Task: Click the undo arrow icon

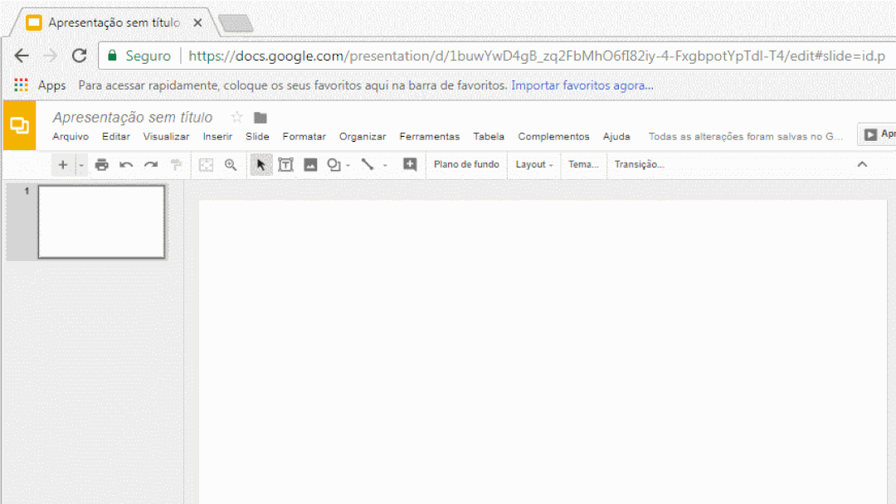Action: click(x=126, y=165)
